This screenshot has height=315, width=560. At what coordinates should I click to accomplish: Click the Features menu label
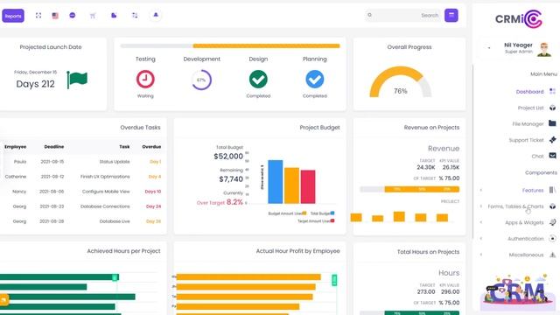point(533,191)
